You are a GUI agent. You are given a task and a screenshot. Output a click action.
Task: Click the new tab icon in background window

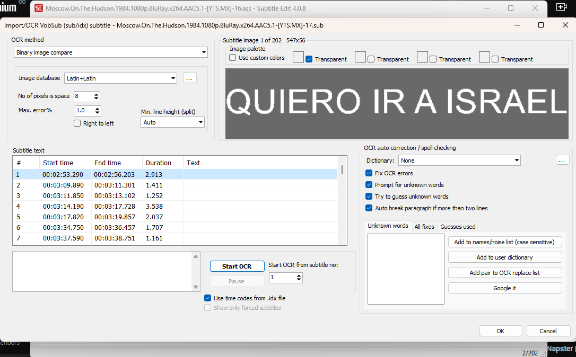(562, 7)
